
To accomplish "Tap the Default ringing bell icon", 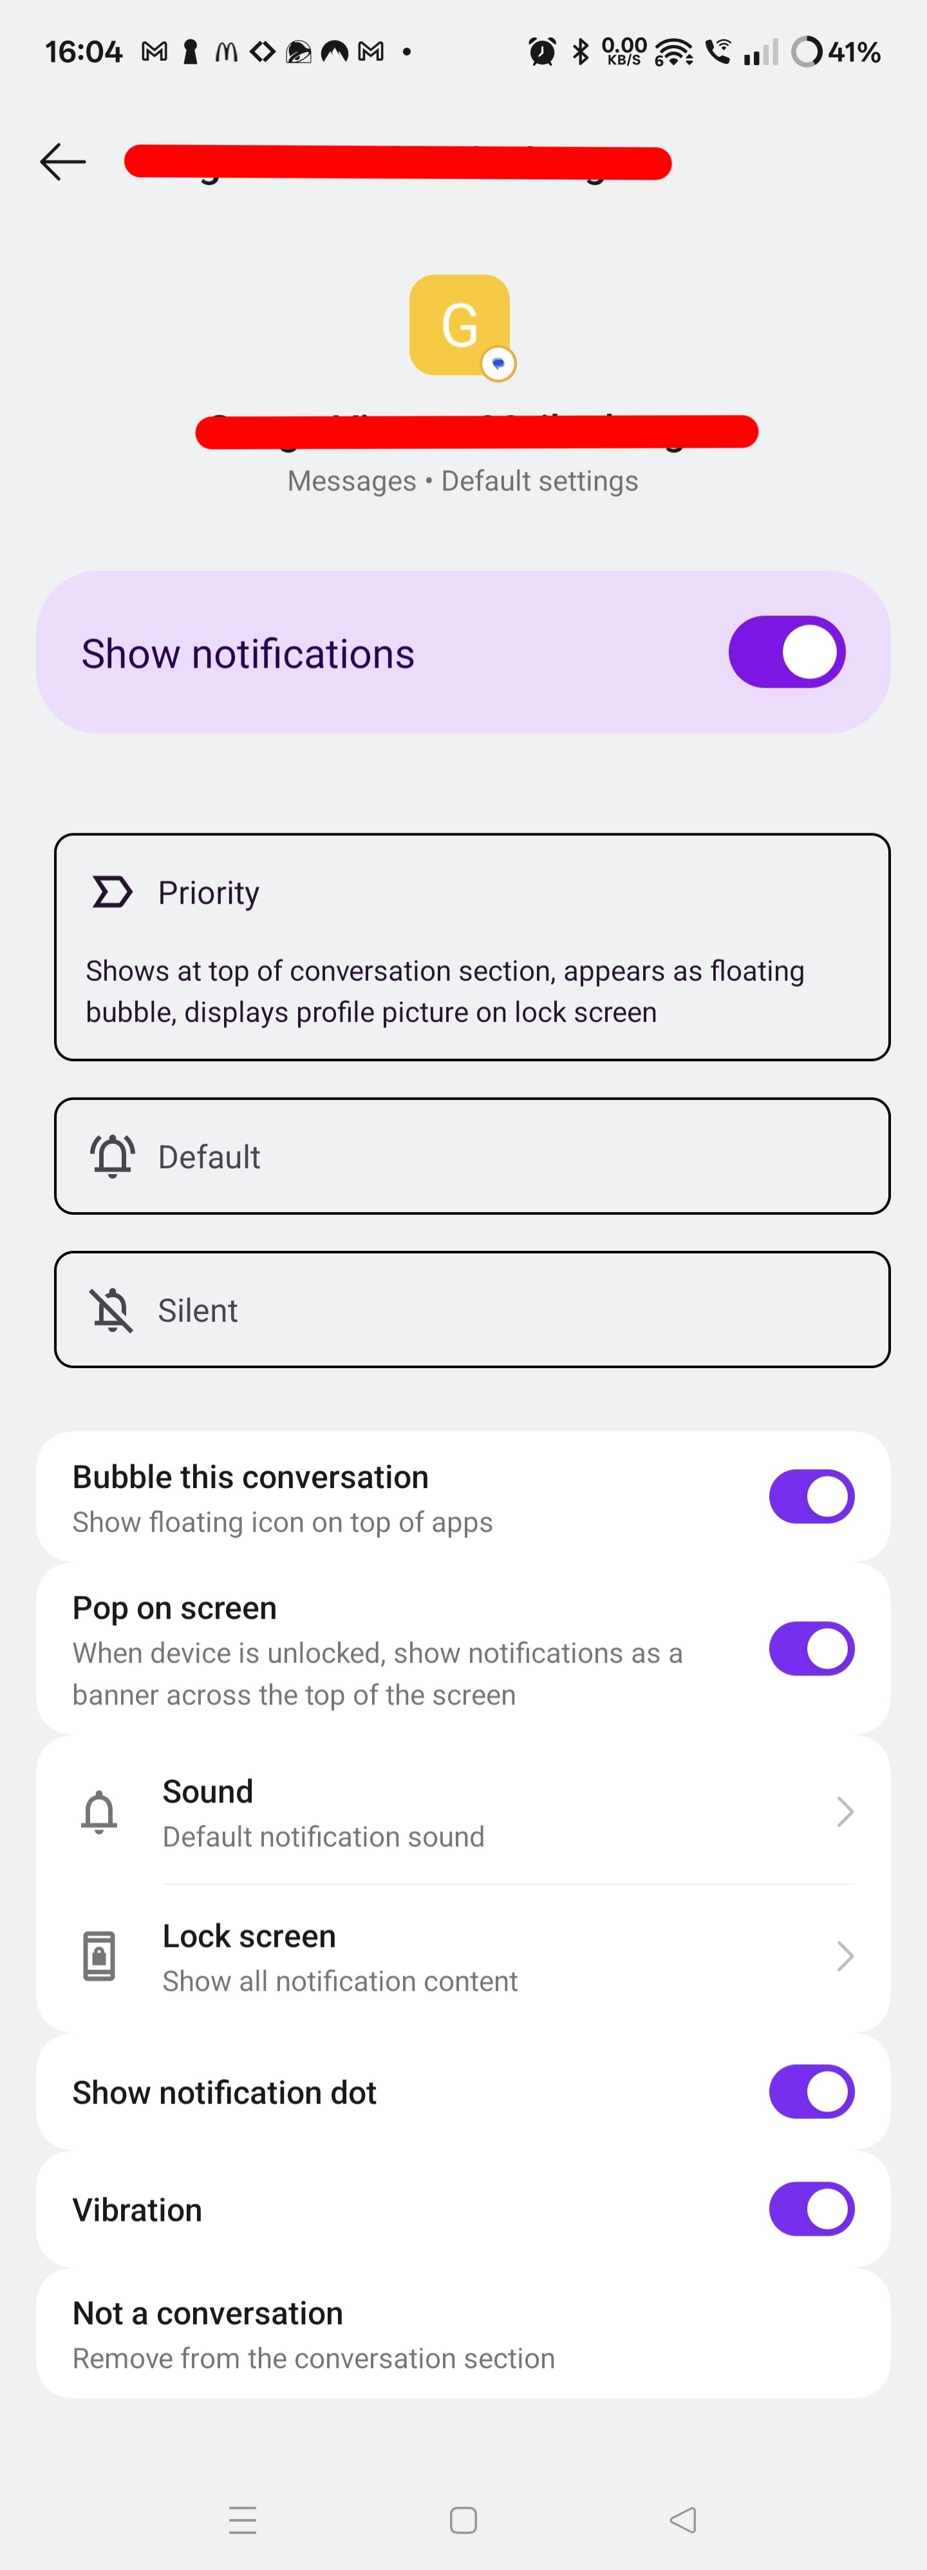I will point(113,1156).
